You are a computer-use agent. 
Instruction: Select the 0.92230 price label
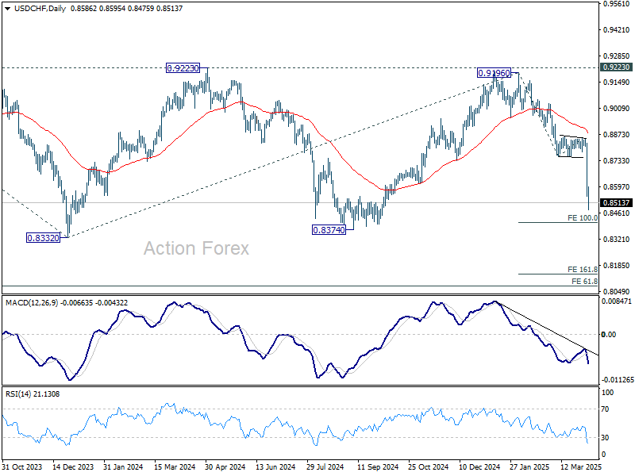(183, 68)
